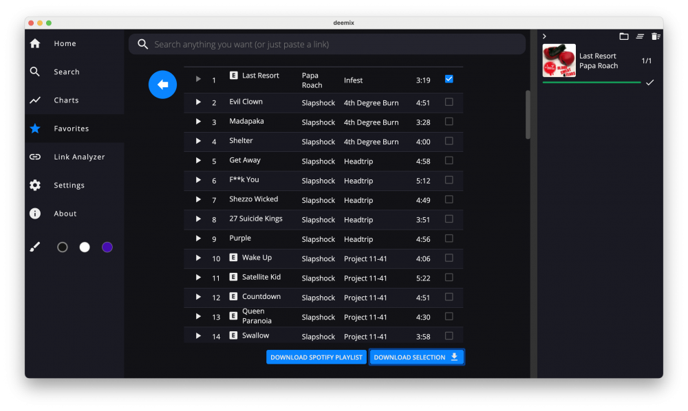Click the paintbrush theme icon in sidebar
This screenshot has width=688, height=411.
tap(35, 247)
